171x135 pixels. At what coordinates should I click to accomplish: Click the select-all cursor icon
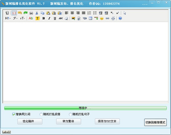click(125, 13)
